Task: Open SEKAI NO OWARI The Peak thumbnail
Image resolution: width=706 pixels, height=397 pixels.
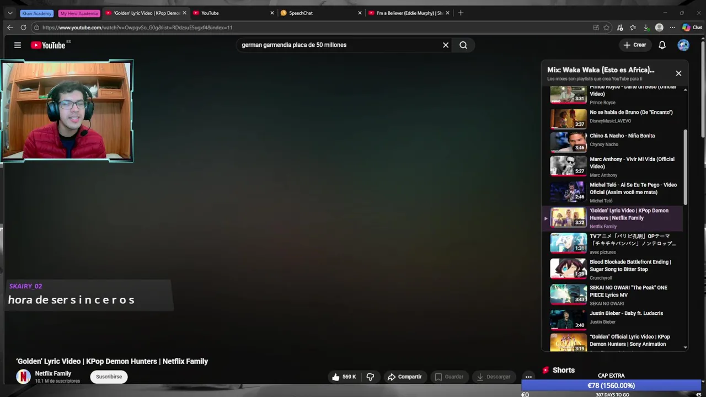Action: [569, 294]
